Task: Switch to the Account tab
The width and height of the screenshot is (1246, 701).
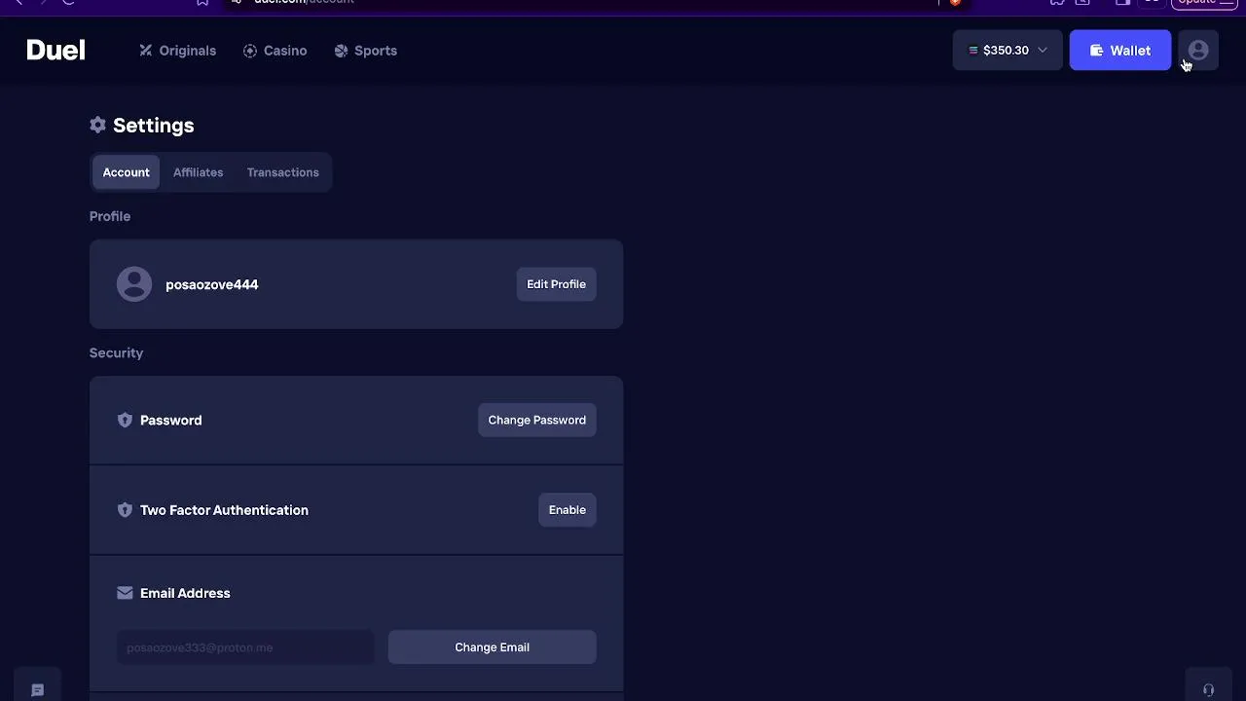Action: [x=127, y=172]
